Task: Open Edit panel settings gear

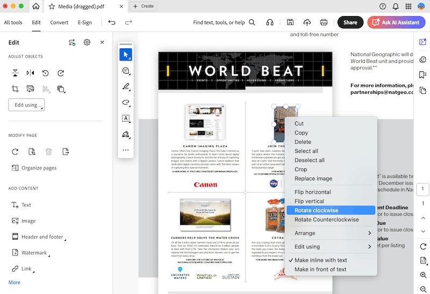Action: [x=87, y=42]
